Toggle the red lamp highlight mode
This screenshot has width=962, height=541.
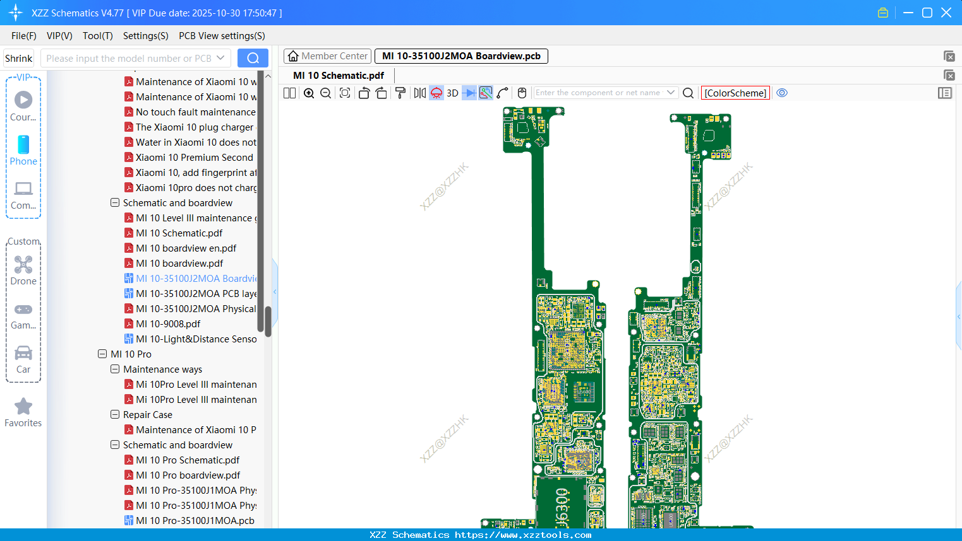click(436, 93)
